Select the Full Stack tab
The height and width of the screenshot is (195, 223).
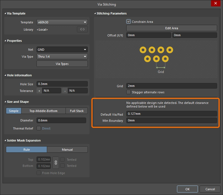click(77, 111)
